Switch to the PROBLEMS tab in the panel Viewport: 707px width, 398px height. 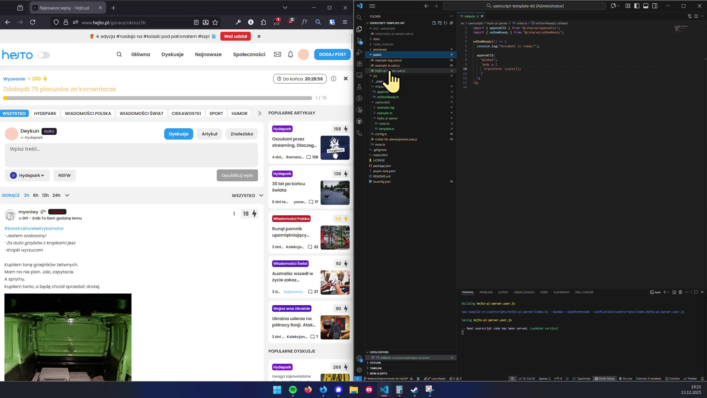pyautogui.click(x=486, y=292)
